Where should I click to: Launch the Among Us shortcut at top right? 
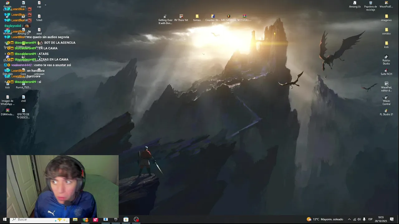tap(355, 4)
